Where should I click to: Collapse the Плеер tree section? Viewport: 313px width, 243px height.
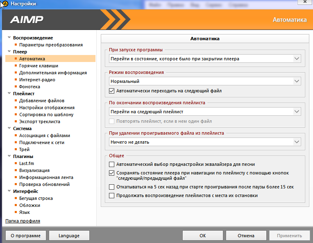9,51
